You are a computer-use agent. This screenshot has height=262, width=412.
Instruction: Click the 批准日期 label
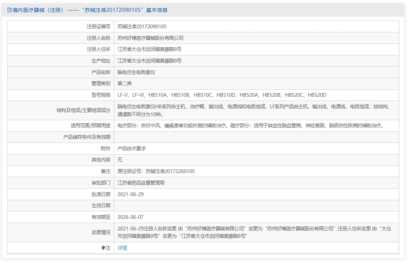(101, 194)
